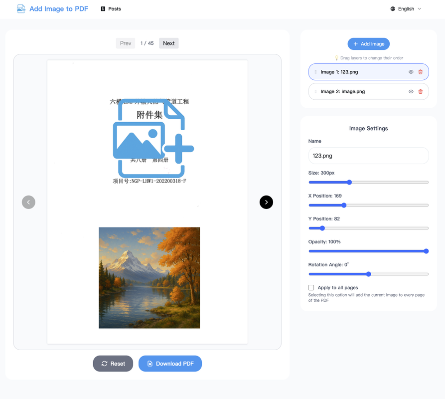Delete the Image 2: image.png layer
This screenshot has height=399, width=445.
pyautogui.click(x=420, y=92)
